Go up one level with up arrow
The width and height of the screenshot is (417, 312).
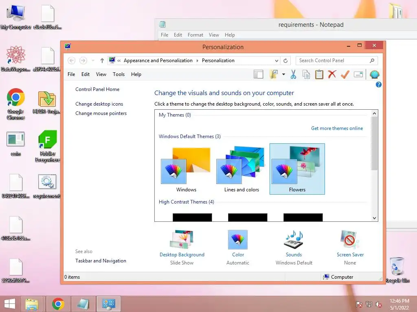tap(102, 61)
